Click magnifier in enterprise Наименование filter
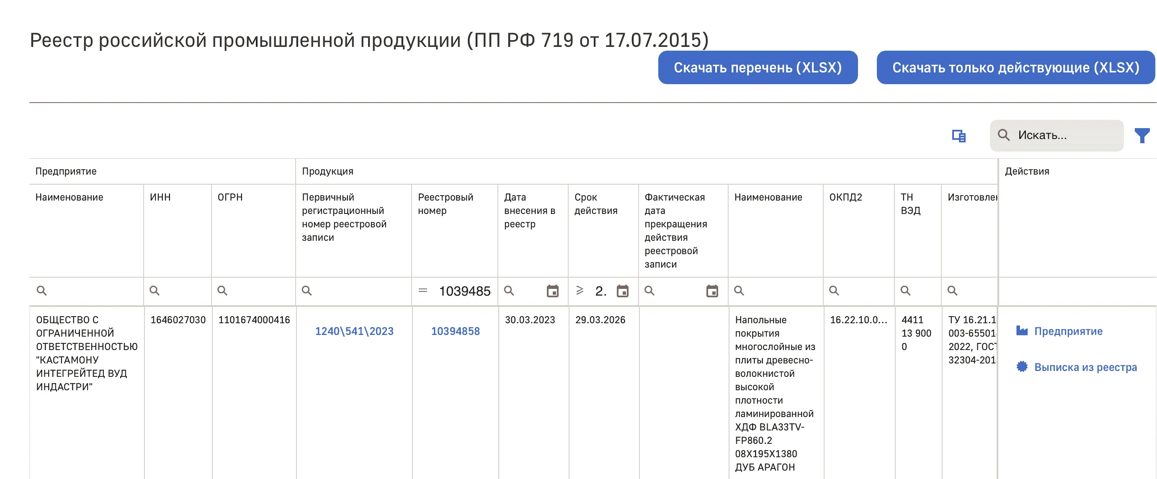The image size is (1157, 479). 42,291
